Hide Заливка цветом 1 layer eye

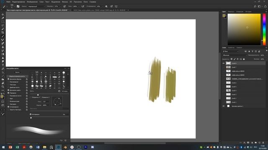pyautogui.click(x=223, y=106)
